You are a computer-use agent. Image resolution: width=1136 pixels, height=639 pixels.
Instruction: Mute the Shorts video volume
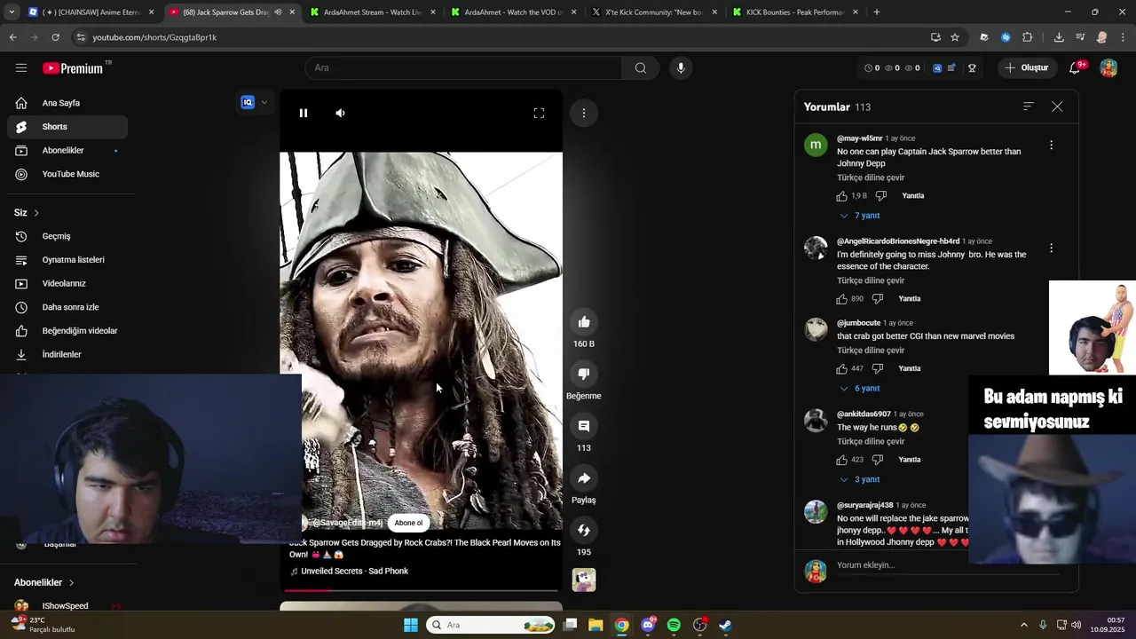pos(341,113)
